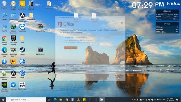Select the gold disc PowerISO shortcut
Screen dimensions: 181x102
coord(13,5)
